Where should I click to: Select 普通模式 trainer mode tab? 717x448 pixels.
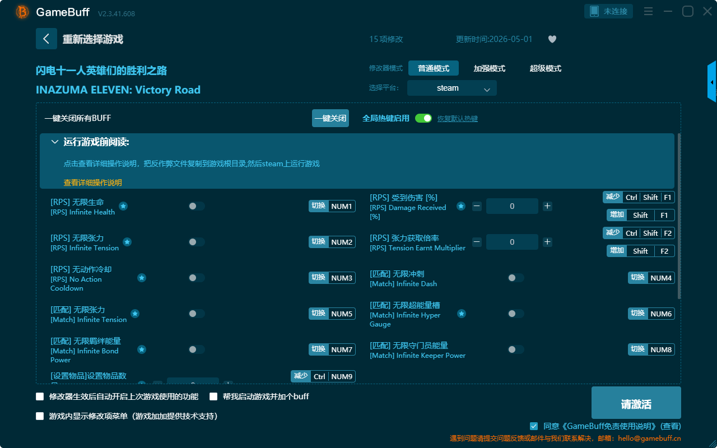434,68
